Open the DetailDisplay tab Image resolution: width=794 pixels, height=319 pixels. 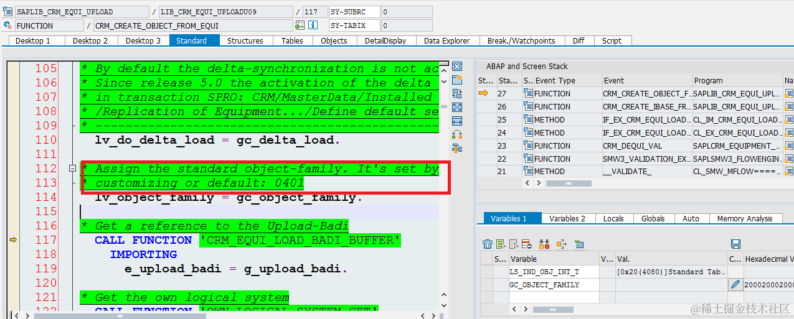point(385,40)
